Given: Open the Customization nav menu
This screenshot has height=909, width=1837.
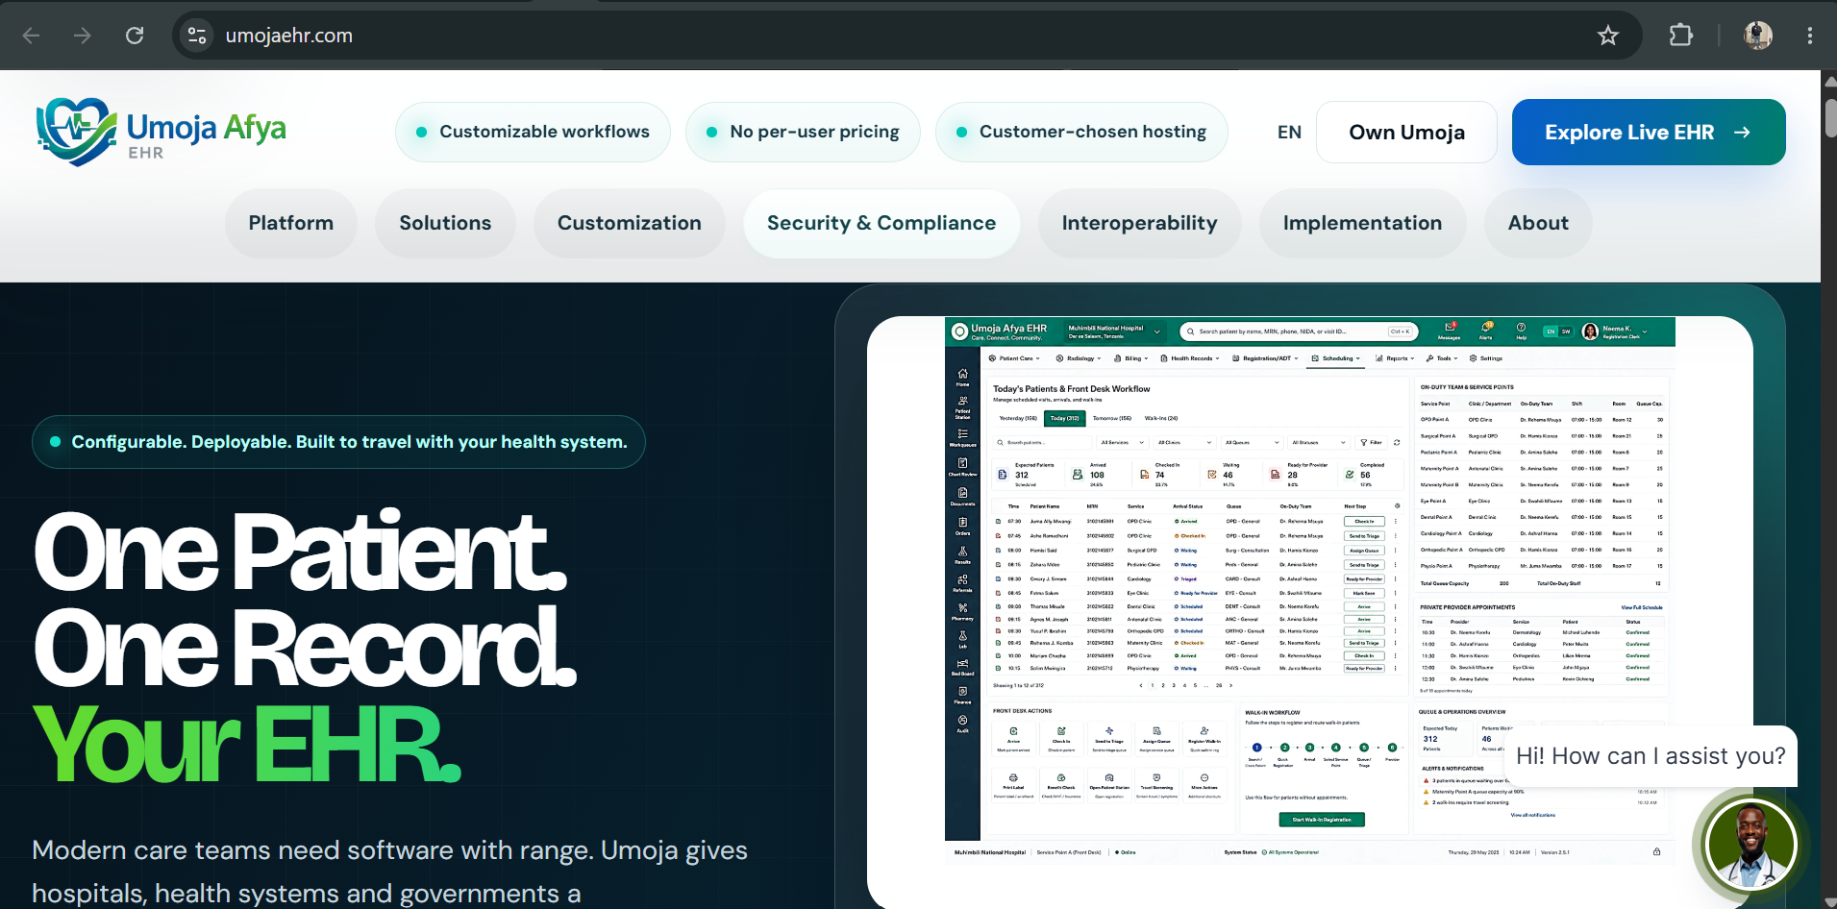Looking at the screenshot, I should (x=630, y=223).
